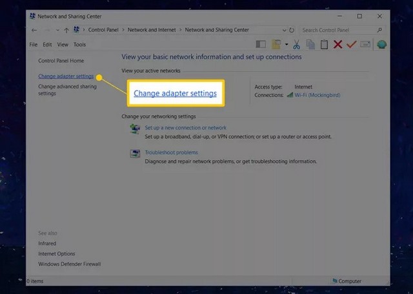The image size is (413, 294).
Task: Click the green shell icon in toolbar
Action: click(382, 45)
